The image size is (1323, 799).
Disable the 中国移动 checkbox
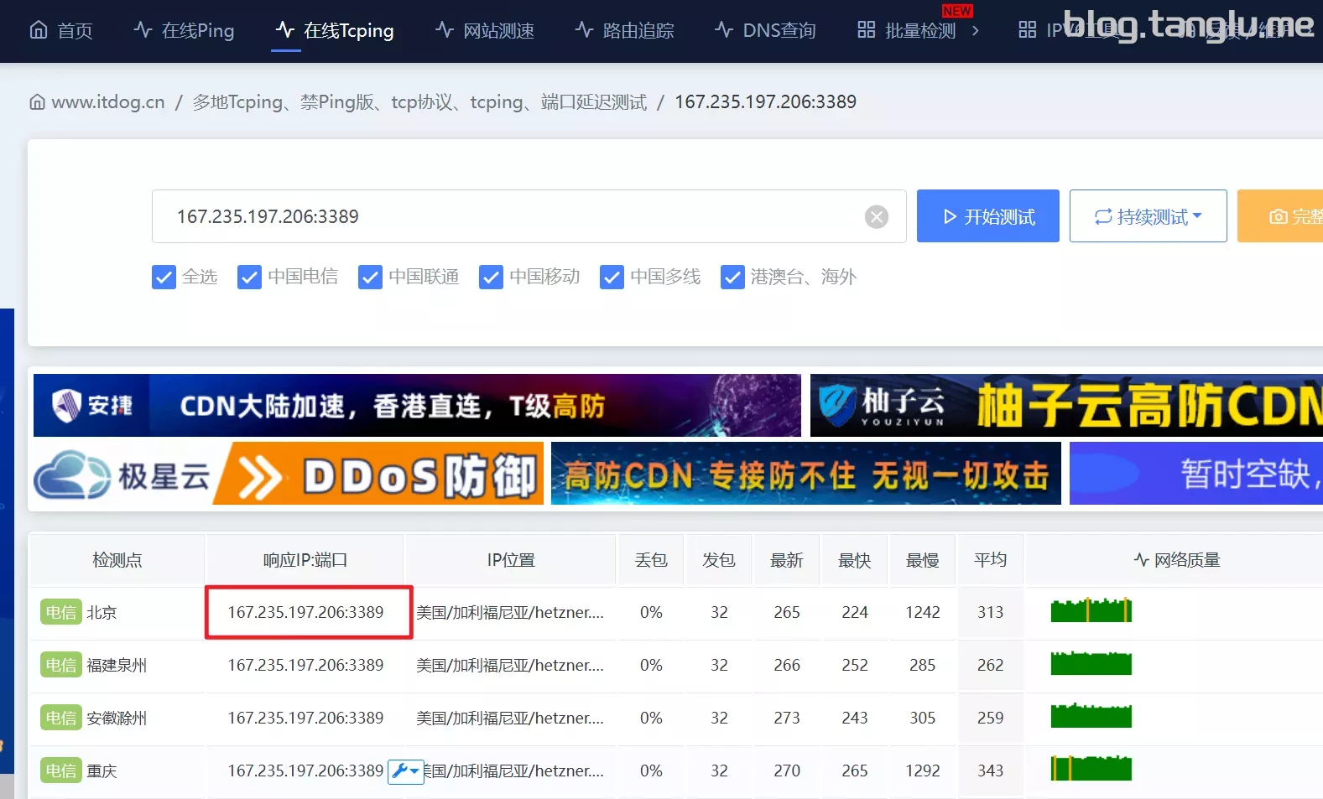point(491,277)
